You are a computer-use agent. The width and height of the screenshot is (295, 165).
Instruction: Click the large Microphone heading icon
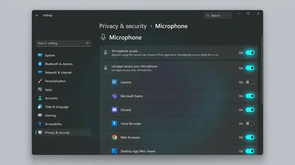(x=103, y=37)
